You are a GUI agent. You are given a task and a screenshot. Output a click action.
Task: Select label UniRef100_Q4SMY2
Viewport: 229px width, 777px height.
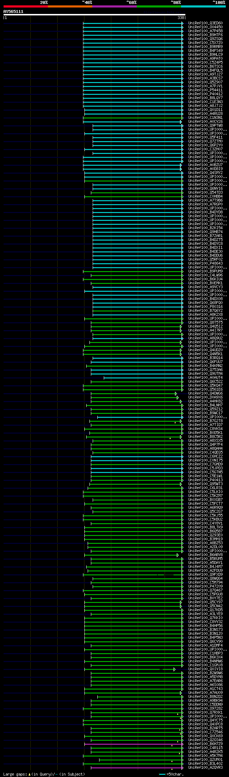[205, 173]
